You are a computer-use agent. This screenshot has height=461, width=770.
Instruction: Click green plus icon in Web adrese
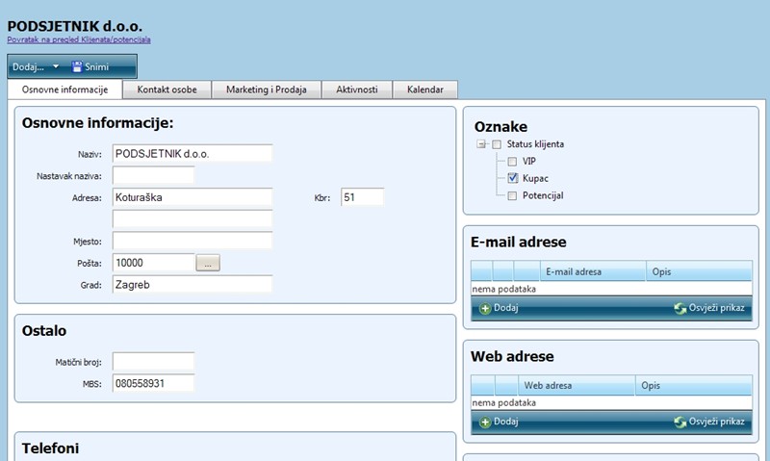point(485,423)
